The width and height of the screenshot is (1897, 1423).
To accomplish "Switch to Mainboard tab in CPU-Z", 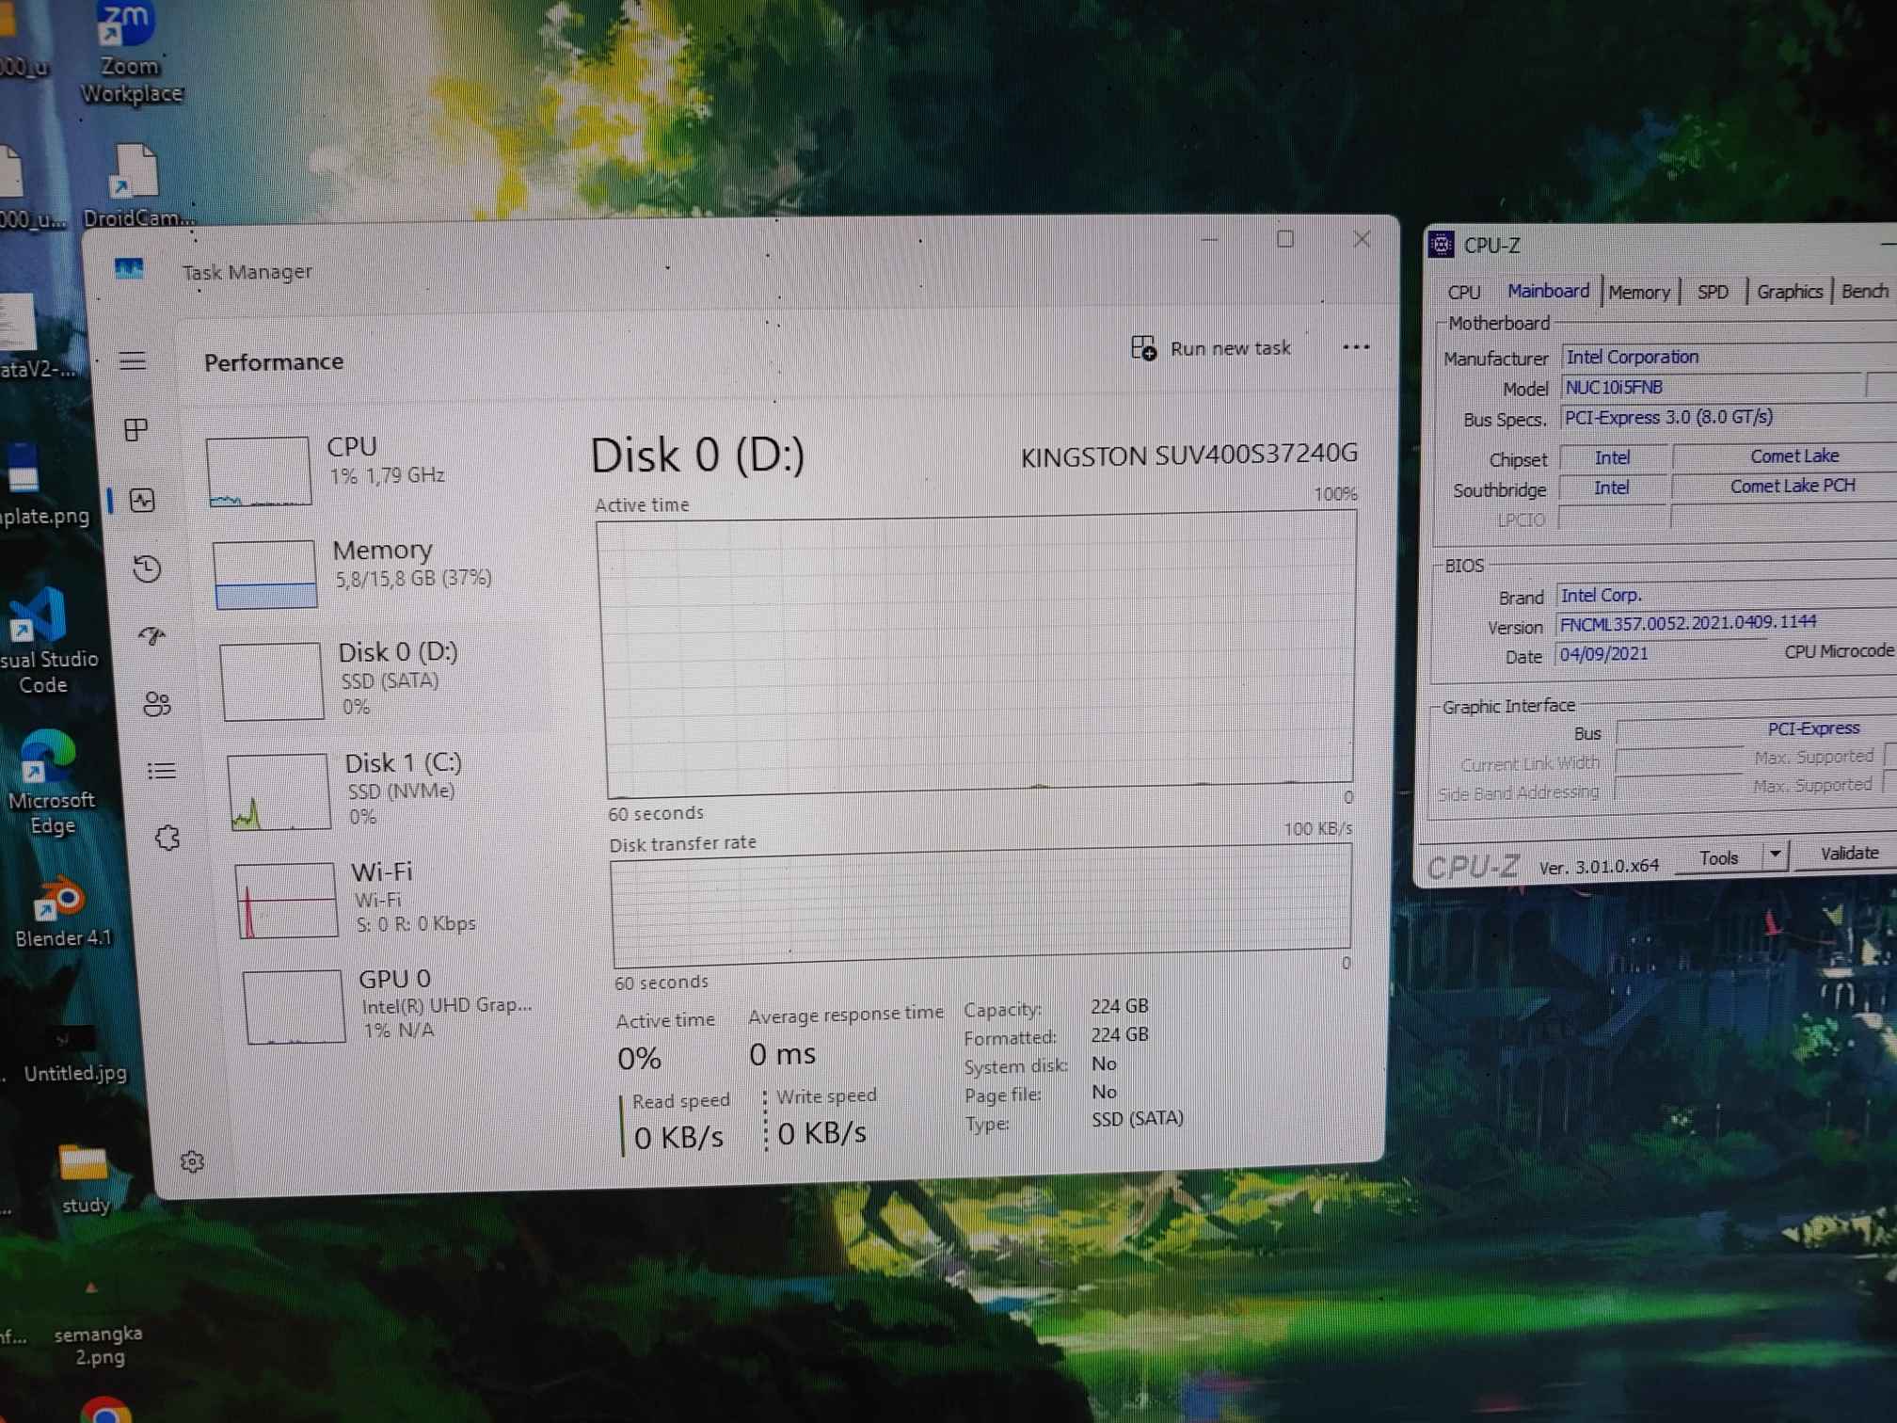I will 1548,291.
